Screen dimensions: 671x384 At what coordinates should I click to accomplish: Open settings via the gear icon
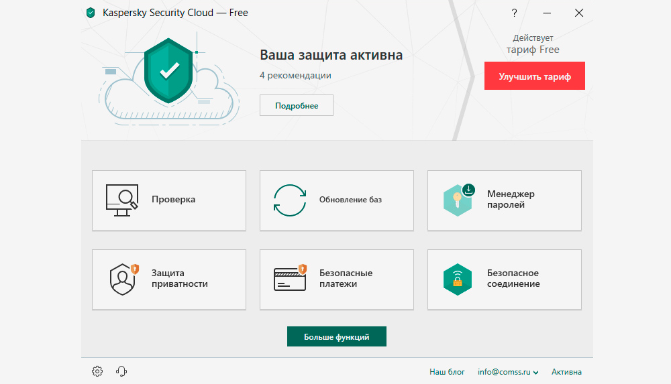coord(97,371)
